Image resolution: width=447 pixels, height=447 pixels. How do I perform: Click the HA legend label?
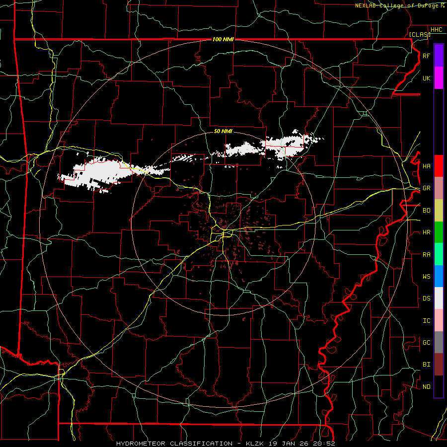tap(426, 166)
